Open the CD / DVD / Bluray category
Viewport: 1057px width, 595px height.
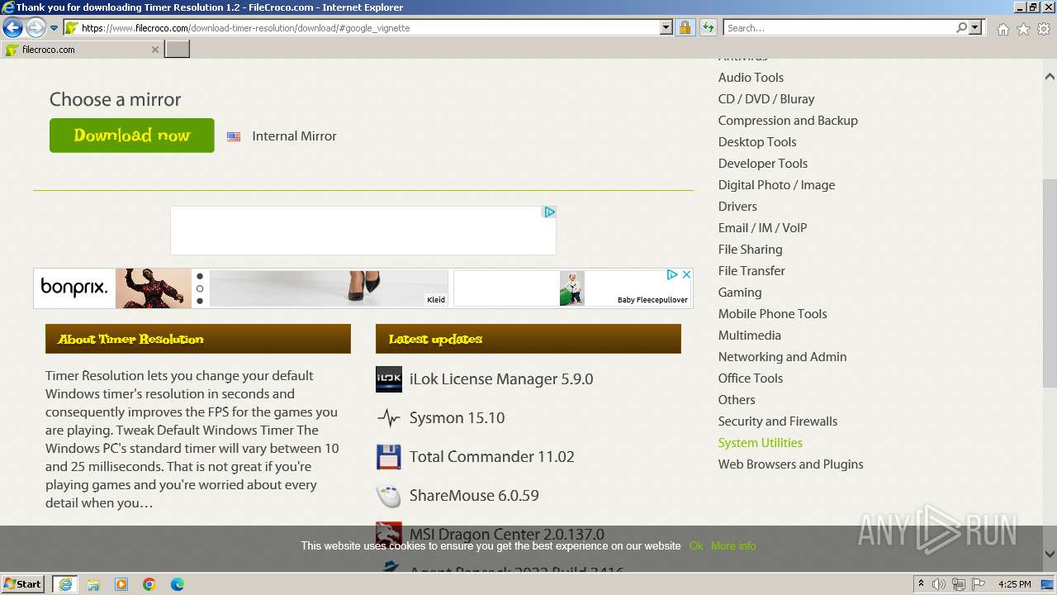click(x=766, y=99)
